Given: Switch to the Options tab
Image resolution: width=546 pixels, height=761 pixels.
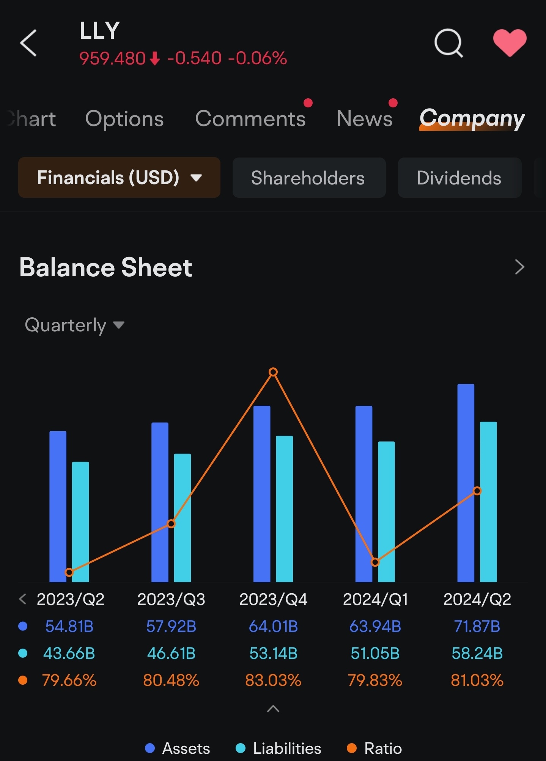Looking at the screenshot, I should click(124, 119).
